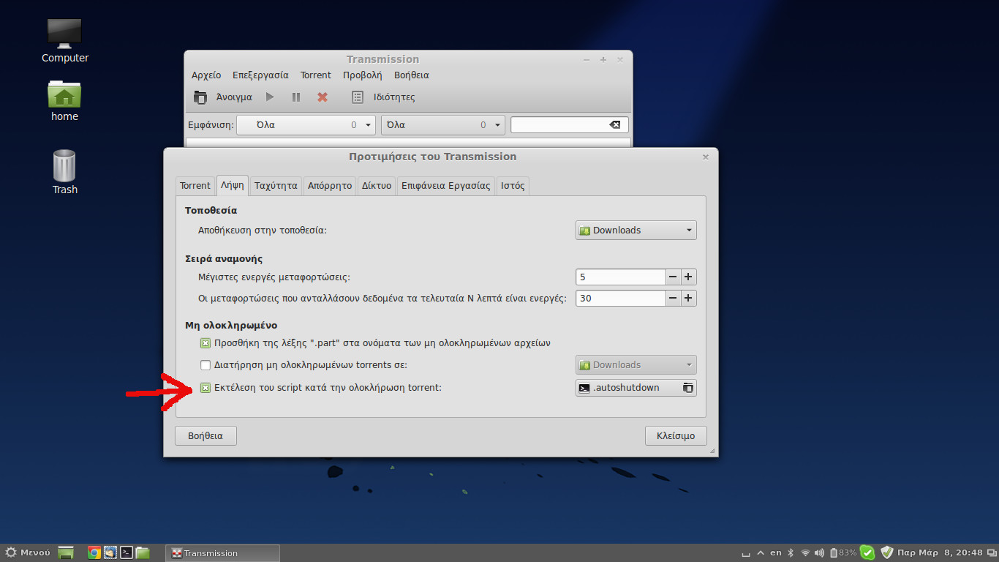The width and height of the screenshot is (999, 562).
Task: Switch to the Επιφάνεια Εργασίας tab
Action: [x=446, y=186]
